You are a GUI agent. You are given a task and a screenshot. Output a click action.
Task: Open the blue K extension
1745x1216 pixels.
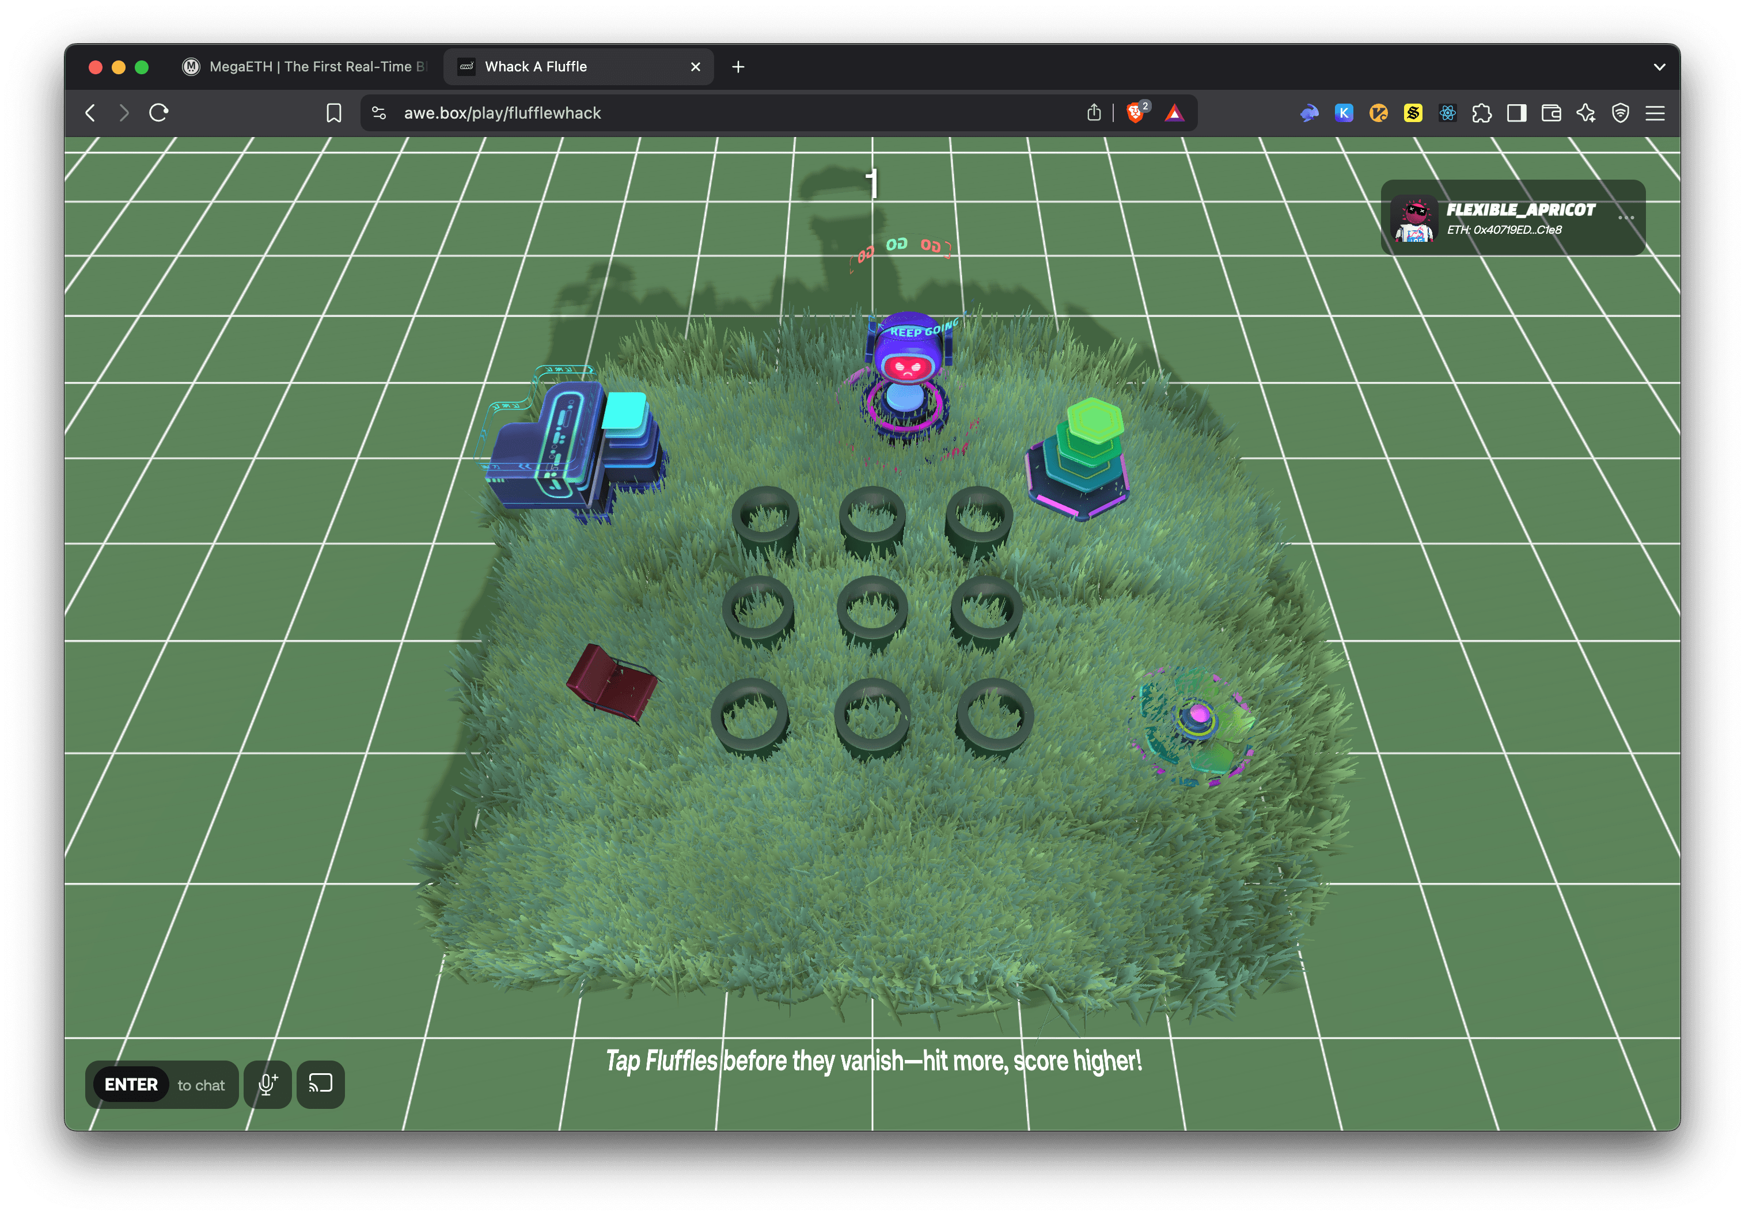[x=1344, y=113]
